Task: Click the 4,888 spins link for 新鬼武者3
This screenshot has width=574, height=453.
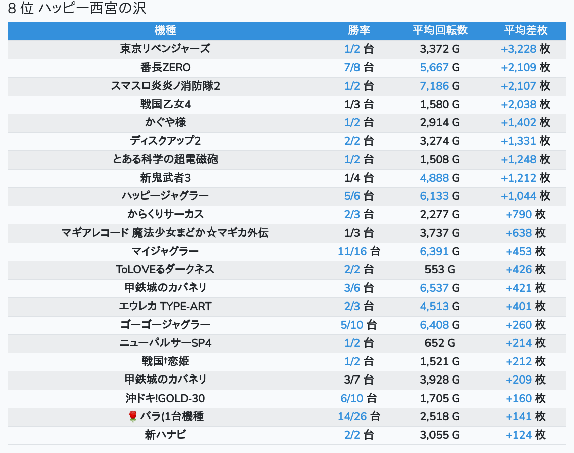Action: coord(434,178)
